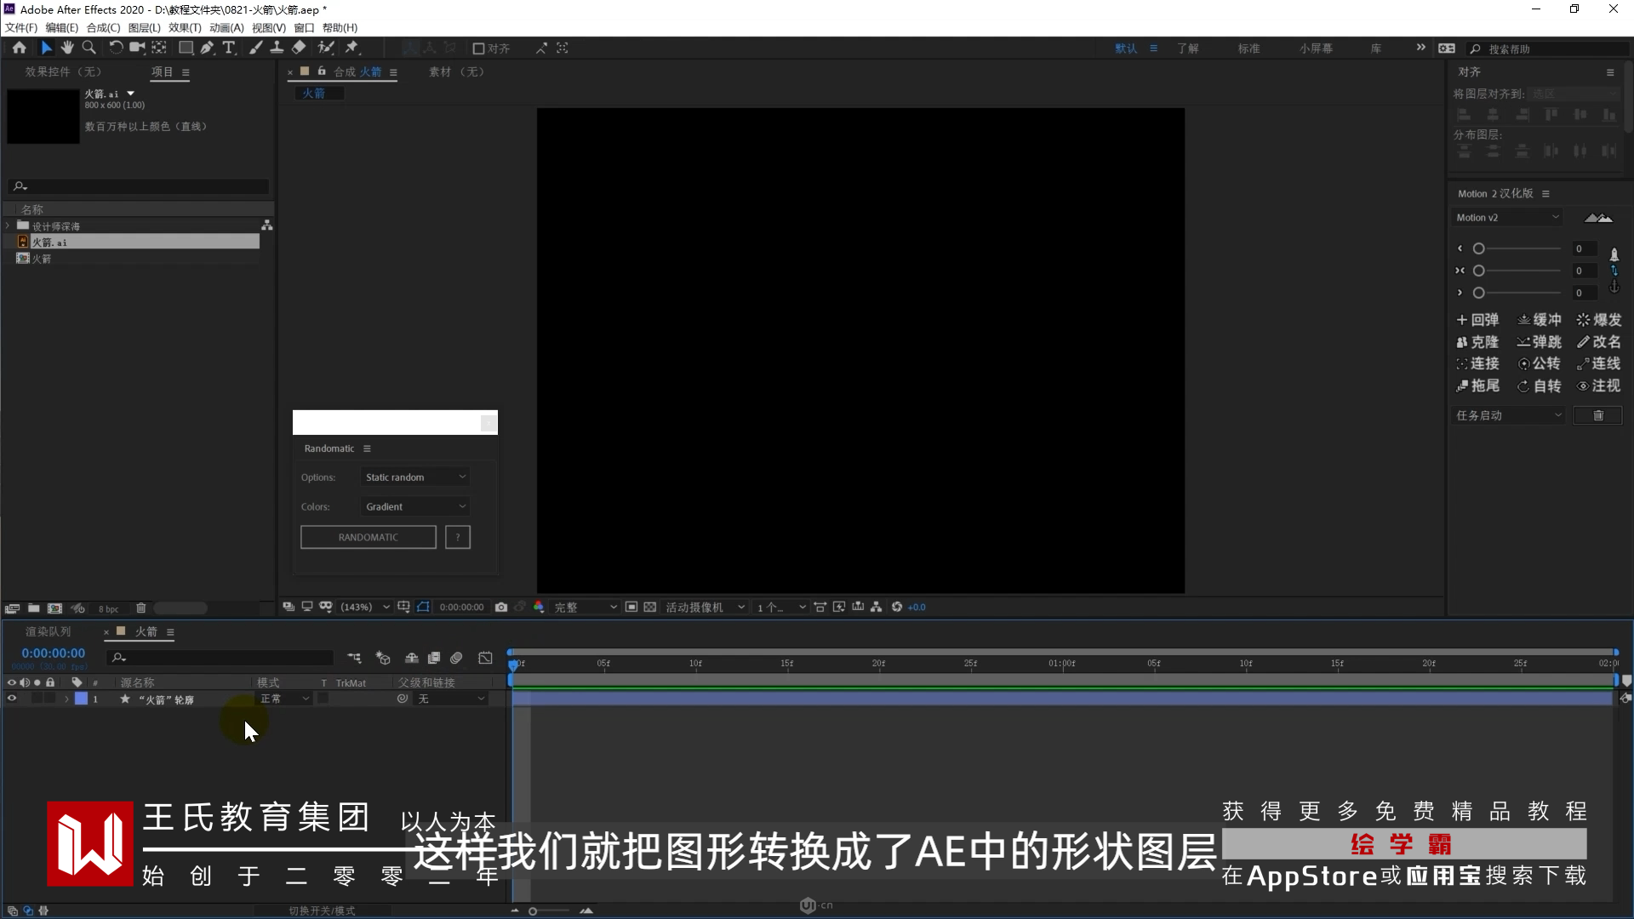Open the 效果(T) menu
The width and height of the screenshot is (1634, 919).
click(185, 28)
